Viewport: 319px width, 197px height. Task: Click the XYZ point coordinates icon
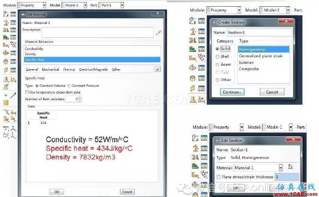pyautogui.click(x=6, y=128)
